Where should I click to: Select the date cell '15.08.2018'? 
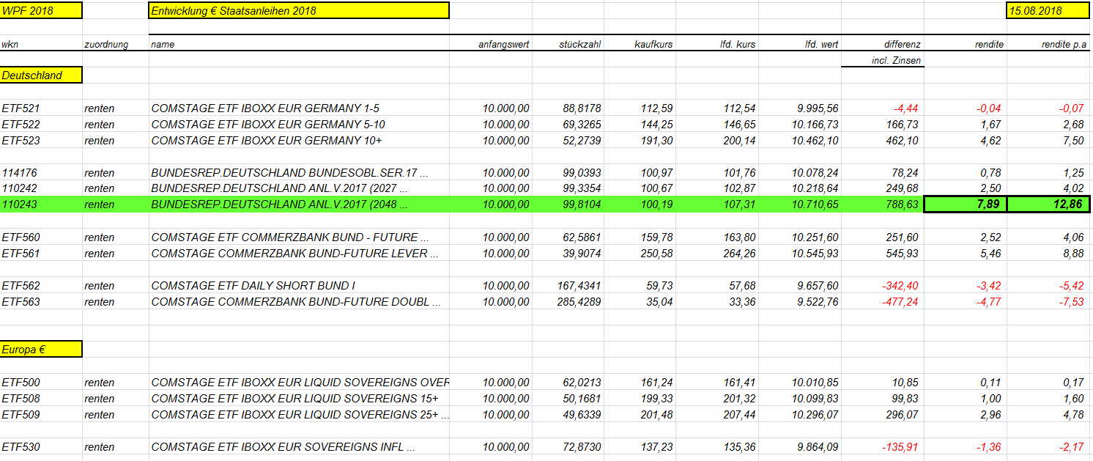click(x=1048, y=11)
